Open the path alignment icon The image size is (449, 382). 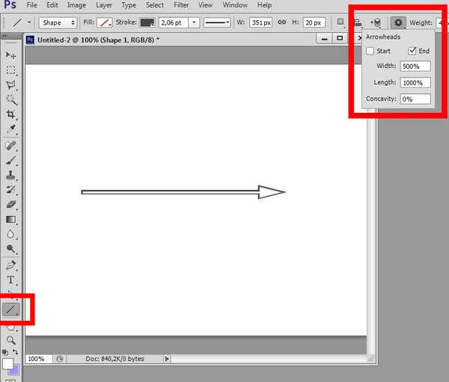[358, 22]
